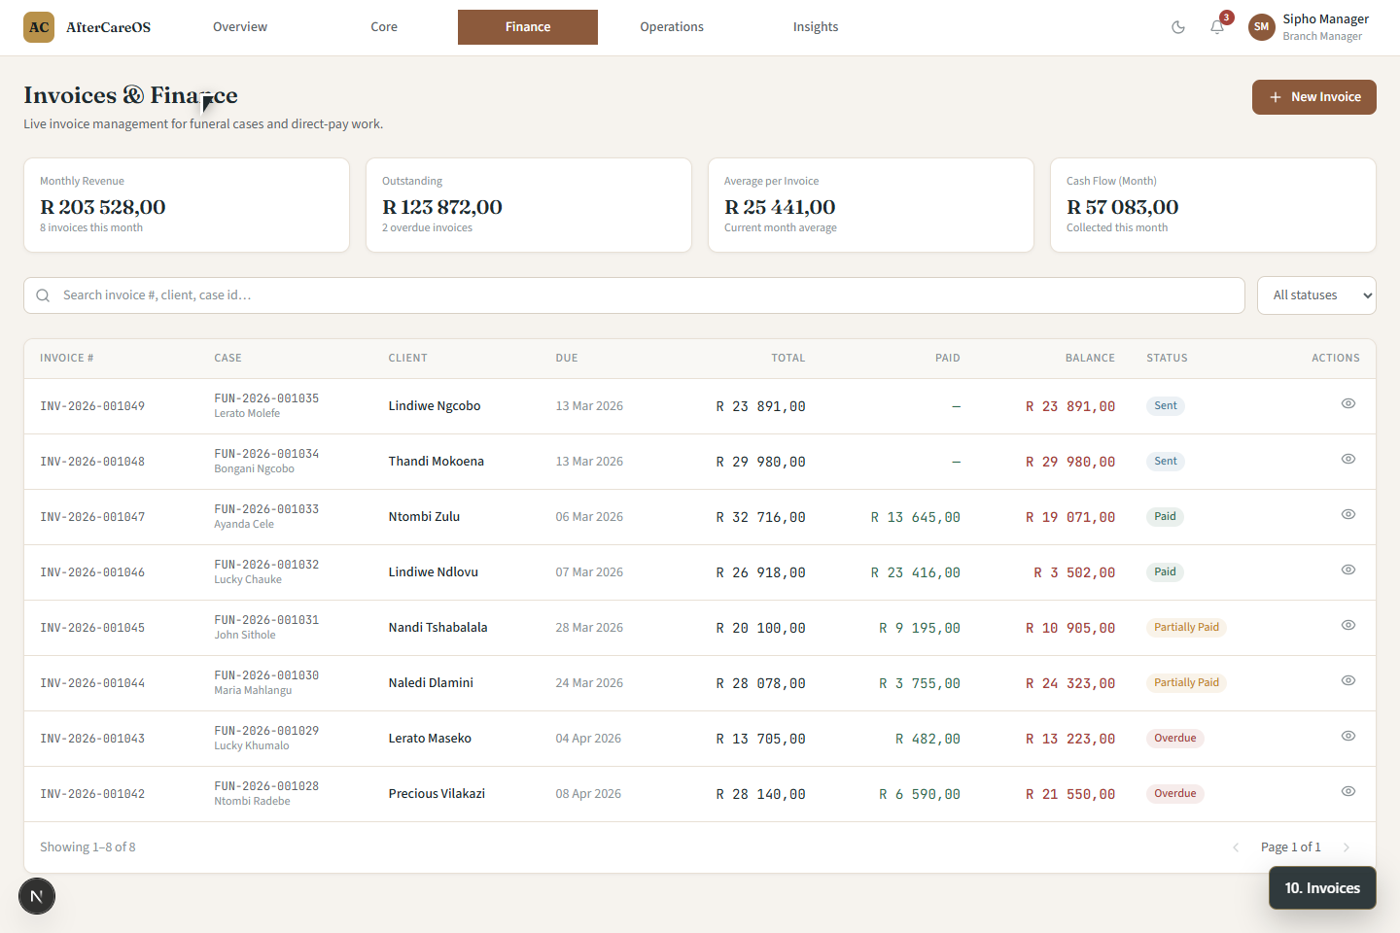Click client Thandi Mokoena
Image resolution: width=1400 pixels, height=933 pixels.
click(x=437, y=462)
